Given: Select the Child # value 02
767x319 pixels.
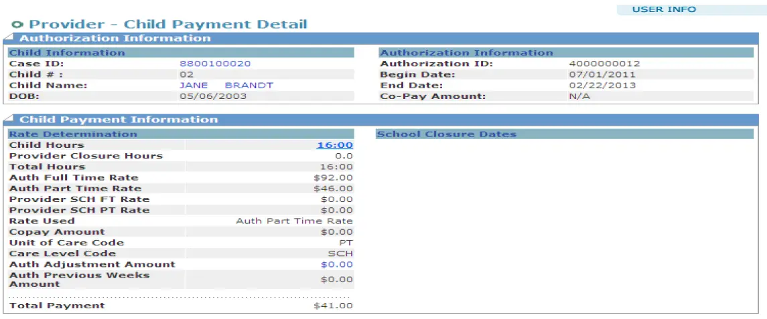Looking at the screenshot, I should pyautogui.click(x=187, y=75).
